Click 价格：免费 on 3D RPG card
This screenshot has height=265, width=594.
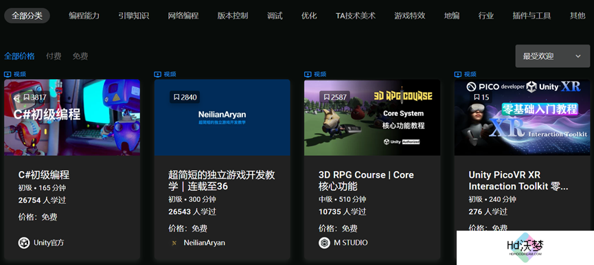coord(338,229)
